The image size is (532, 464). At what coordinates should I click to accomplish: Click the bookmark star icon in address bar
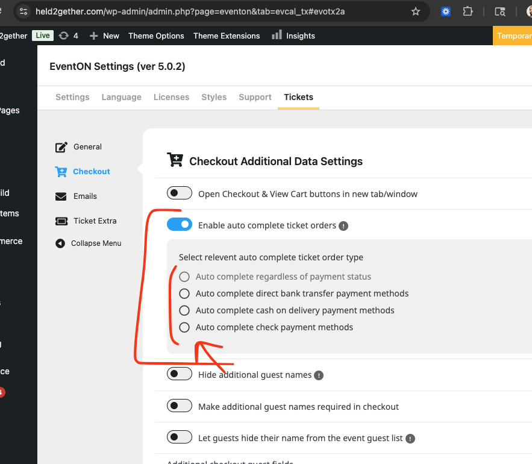click(416, 11)
